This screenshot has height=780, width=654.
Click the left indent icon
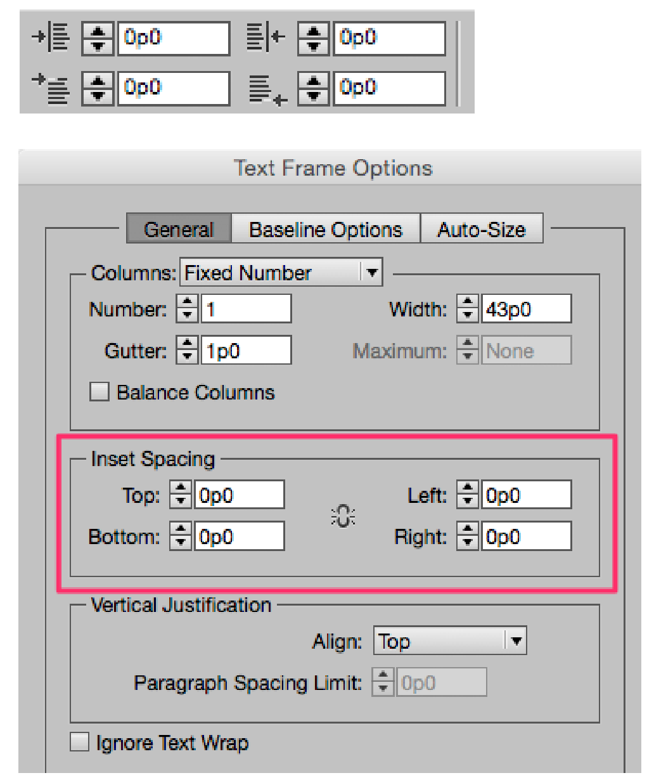[x=51, y=38]
